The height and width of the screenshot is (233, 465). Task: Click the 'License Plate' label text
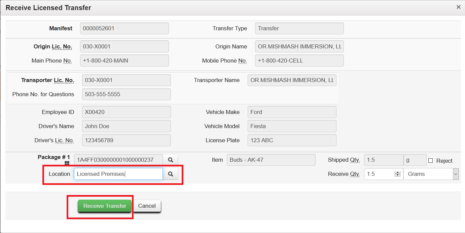pos(223,141)
